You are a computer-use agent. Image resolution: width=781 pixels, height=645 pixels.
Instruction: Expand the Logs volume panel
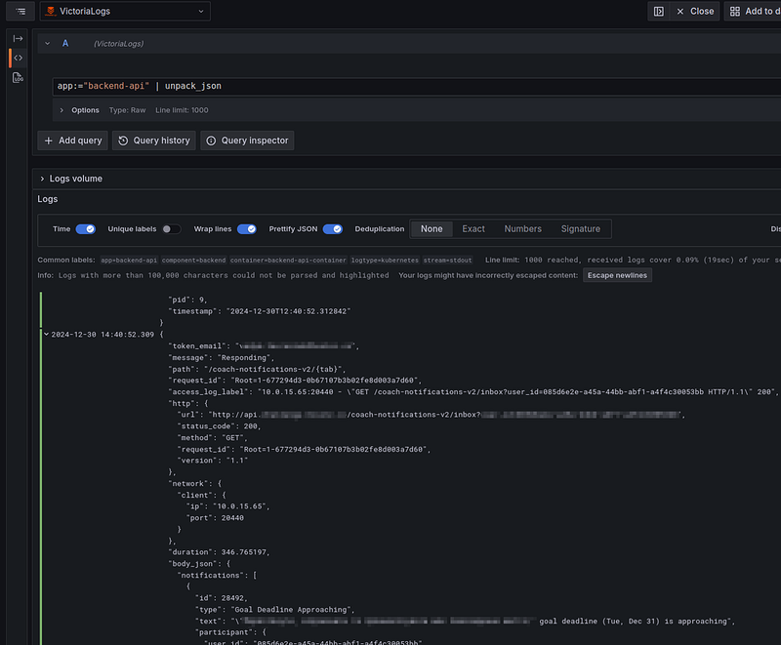(x=42, y=179)
